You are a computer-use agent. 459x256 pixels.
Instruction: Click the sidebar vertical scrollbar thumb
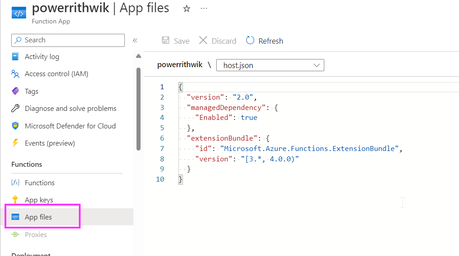[138, 109]
